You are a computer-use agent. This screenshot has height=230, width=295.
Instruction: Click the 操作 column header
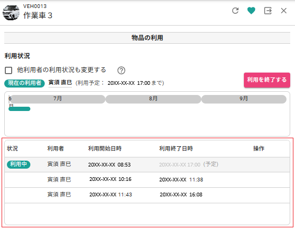[259, 148]
